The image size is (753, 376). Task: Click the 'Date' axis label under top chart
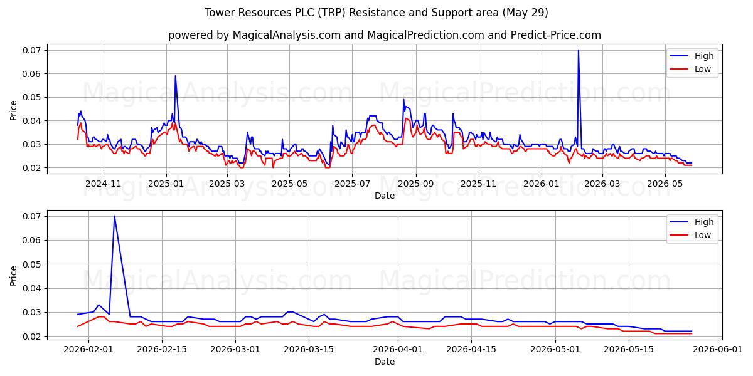(x=385, y=196)
